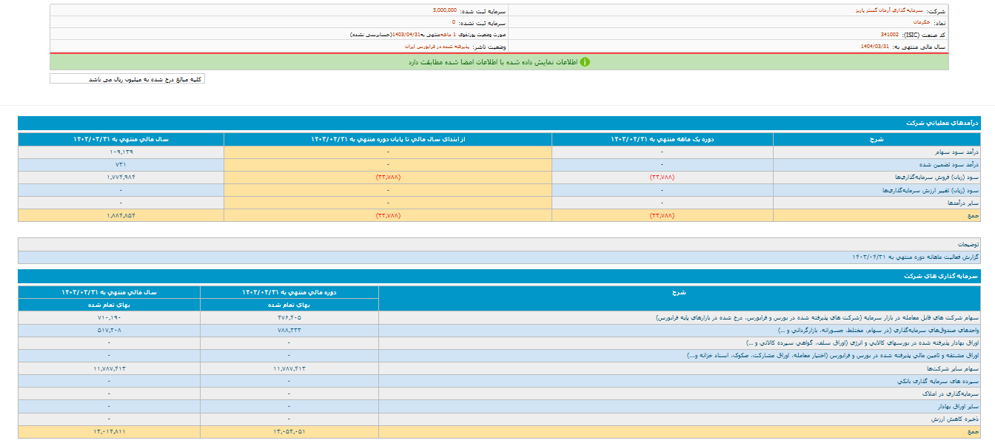Click the green info icon in the banner

click(x=585, y=62)
